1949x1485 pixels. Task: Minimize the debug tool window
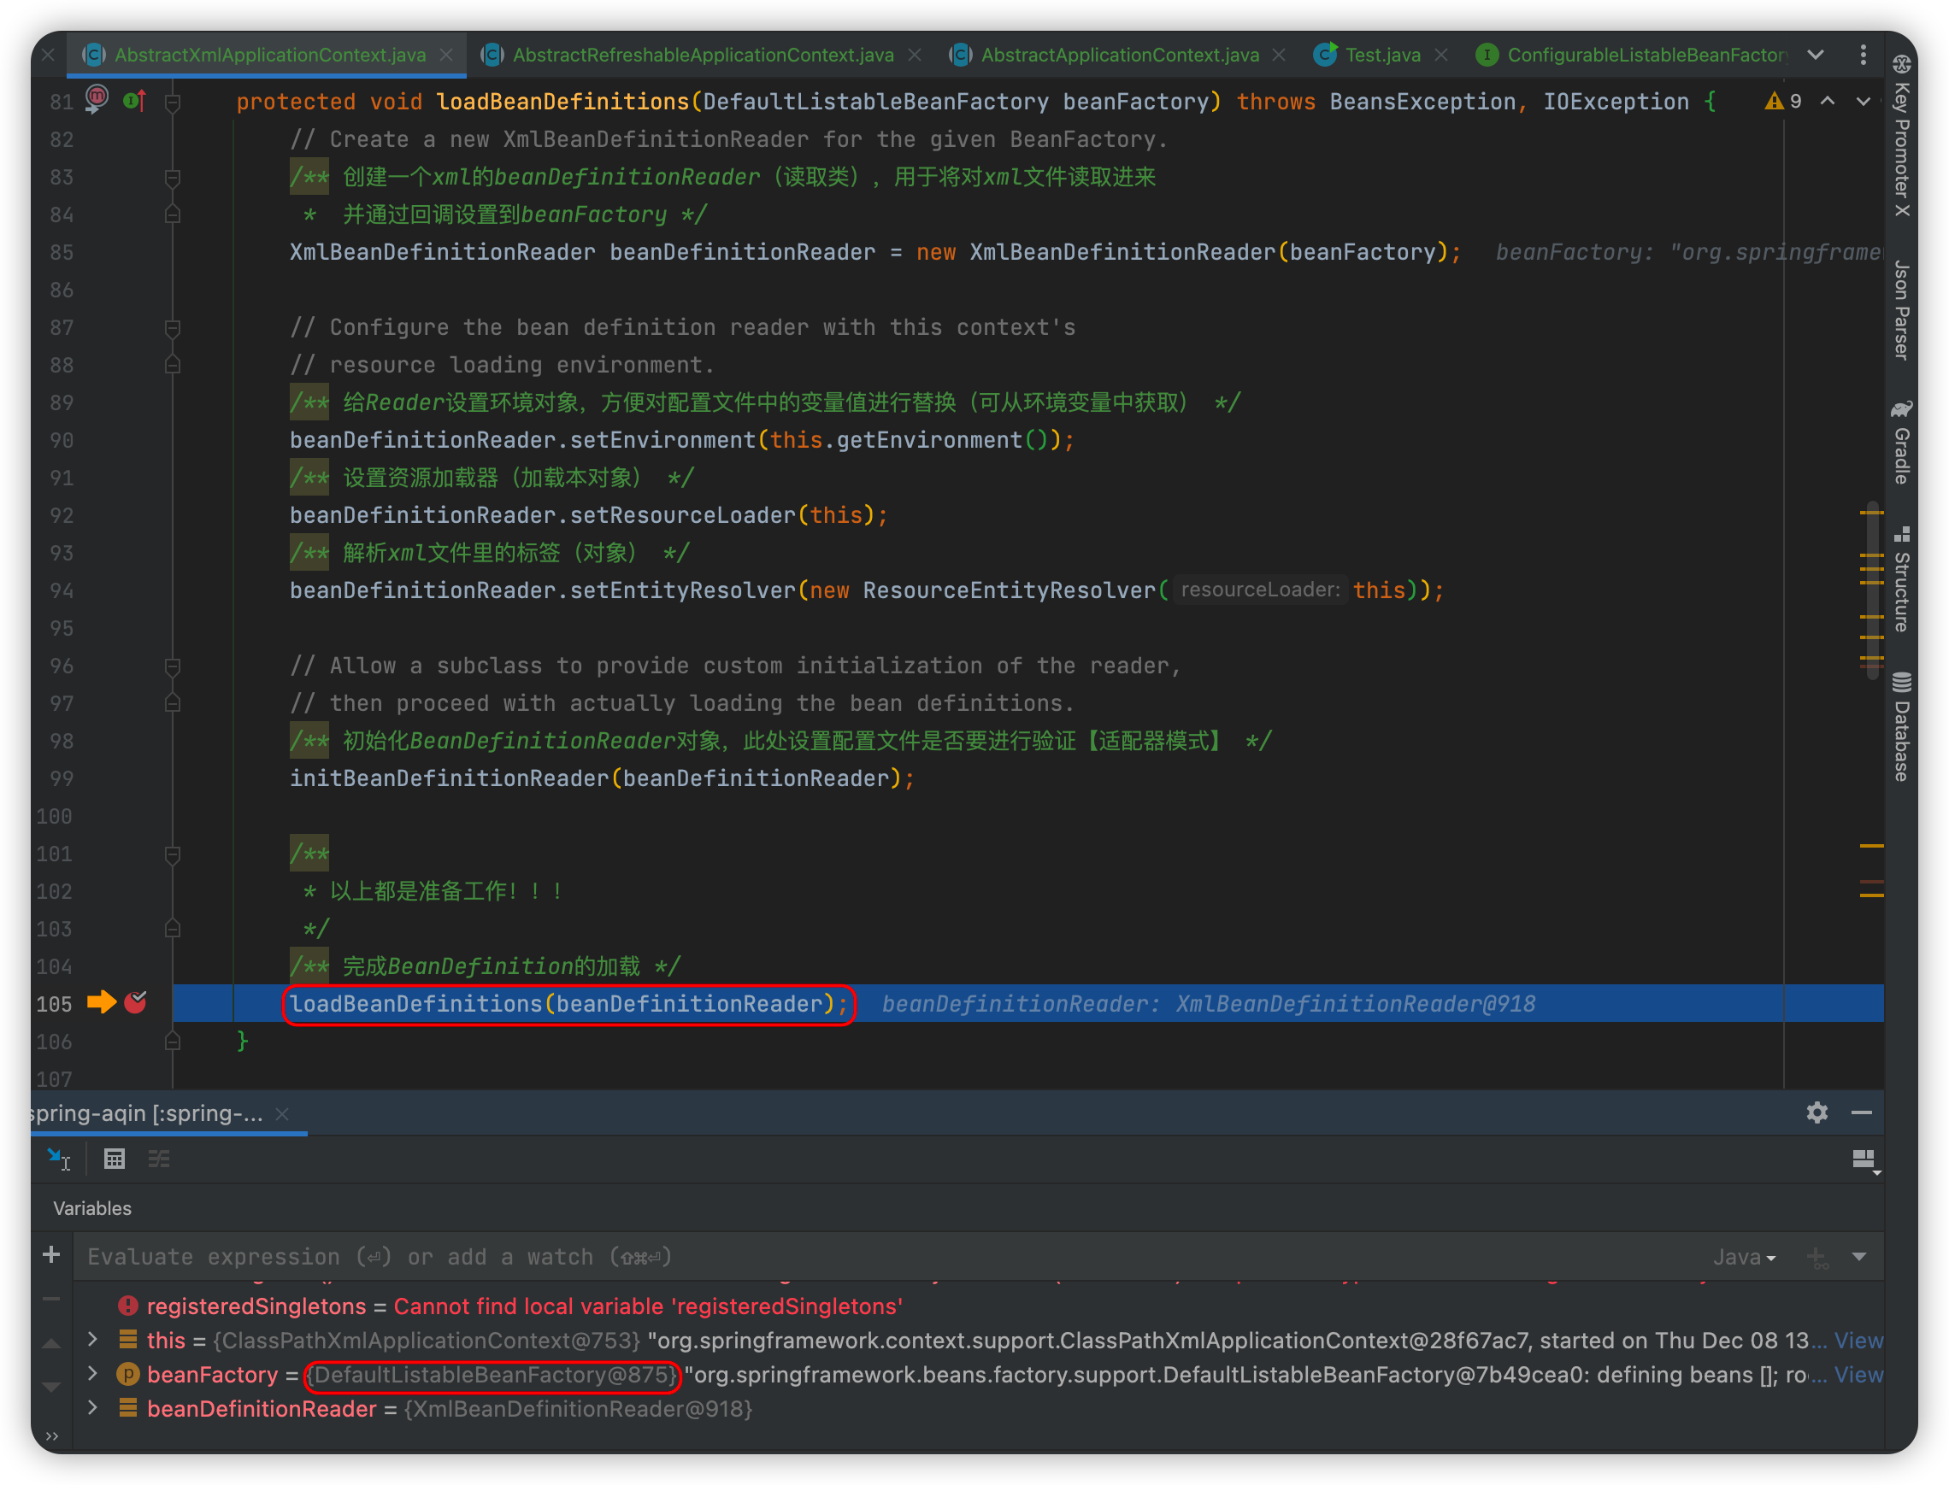pyautogui.click(x=1862, y=1112)
